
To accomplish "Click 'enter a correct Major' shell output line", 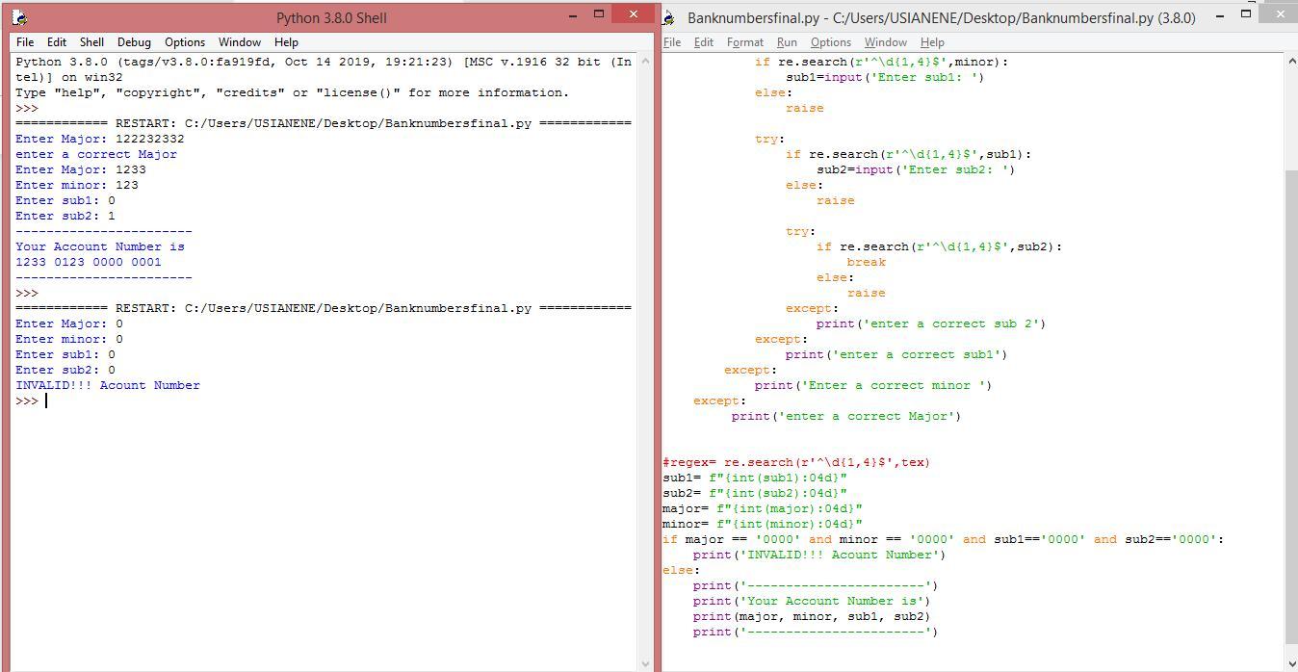I will coord(96,154).
